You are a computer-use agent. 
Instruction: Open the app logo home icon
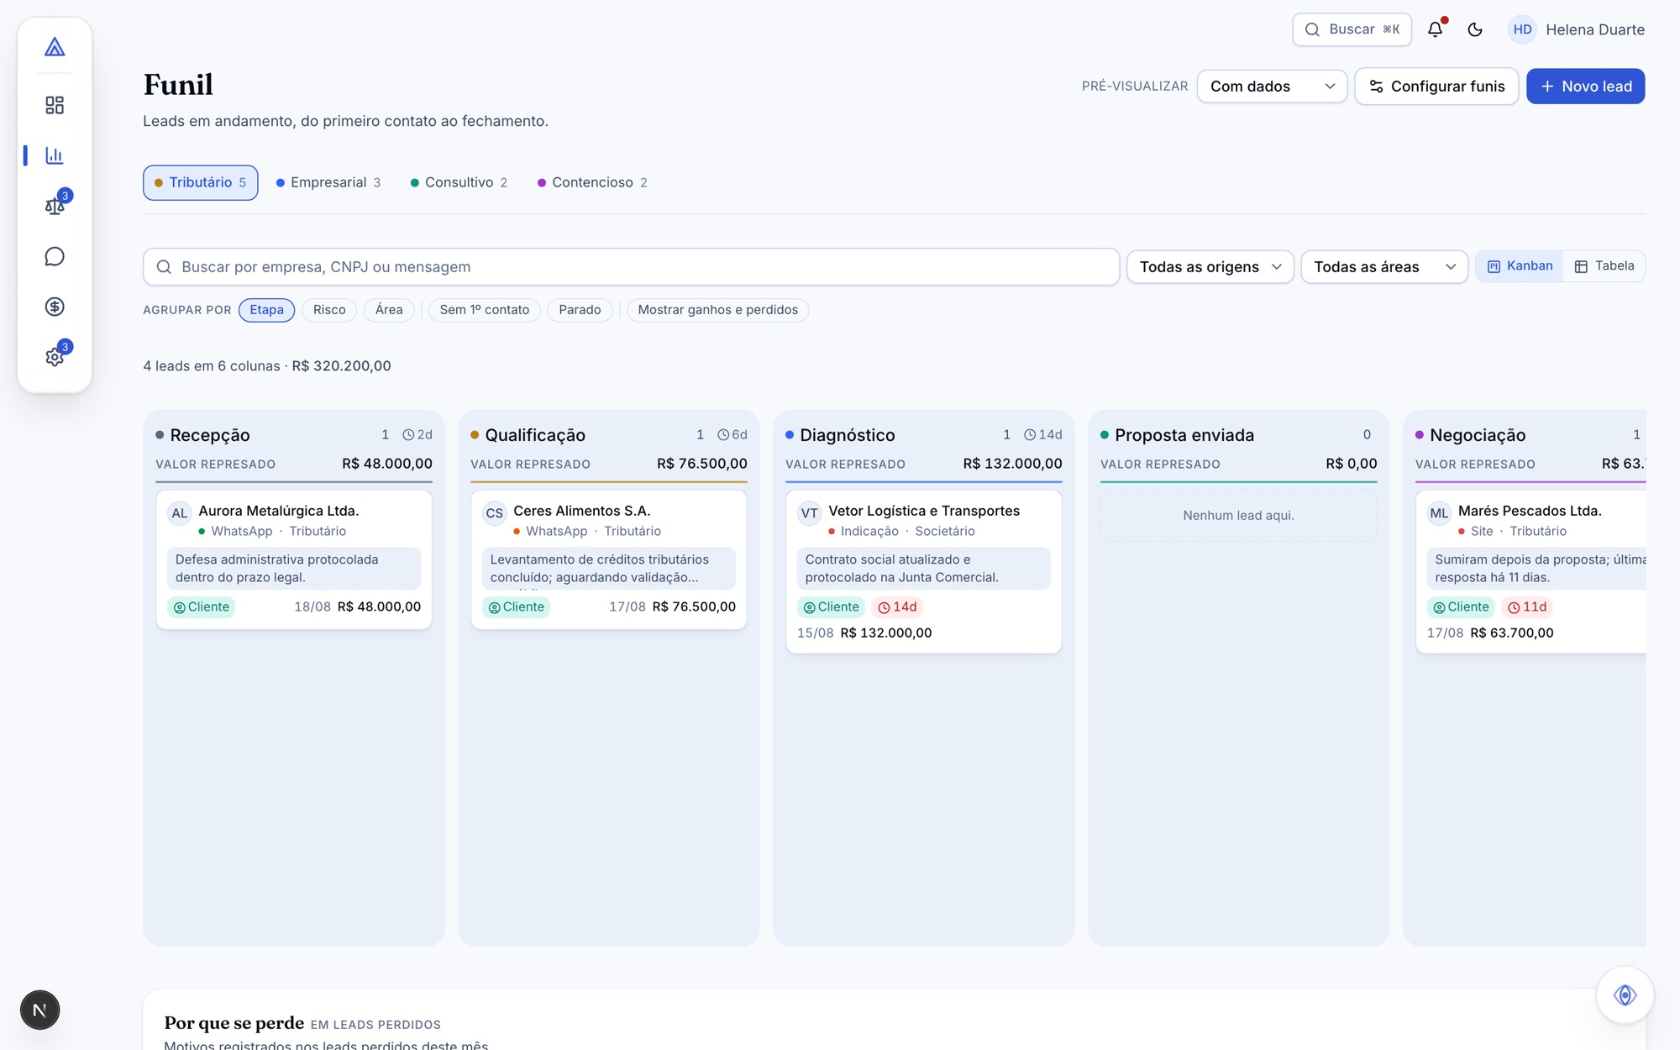coord(55,47)
